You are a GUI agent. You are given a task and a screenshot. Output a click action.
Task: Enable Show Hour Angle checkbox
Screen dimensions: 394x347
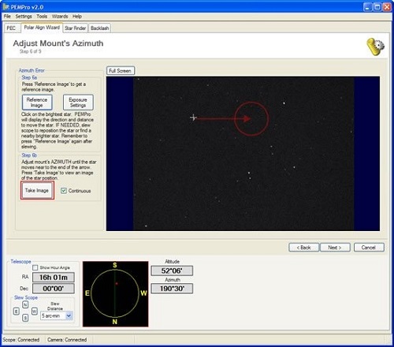pos(35,267)
